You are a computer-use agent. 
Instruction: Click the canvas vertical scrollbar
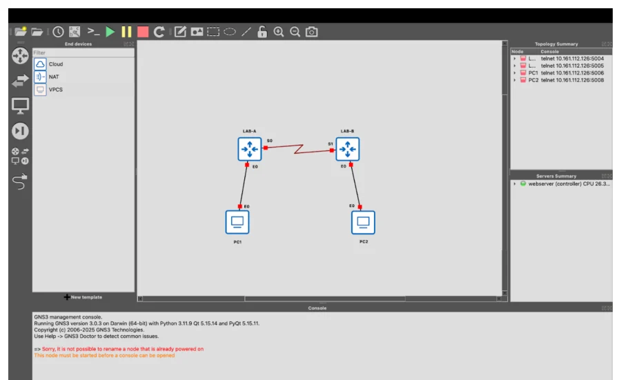click(x=504, y=68)
